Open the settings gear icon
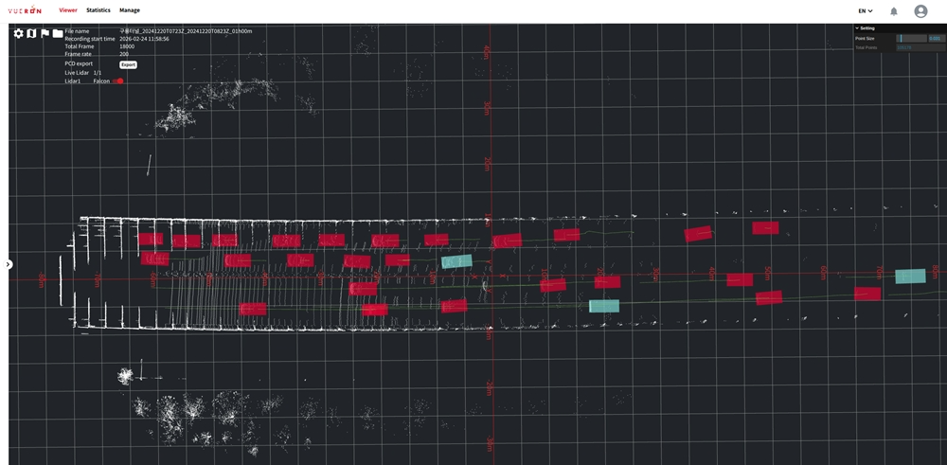 (18, 33)
